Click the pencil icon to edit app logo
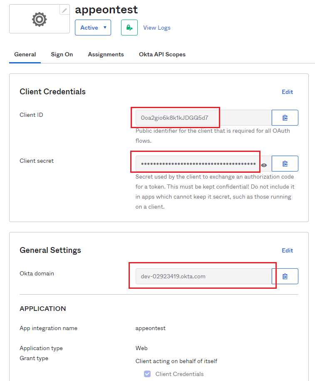The width and height of the screenshot is (315, 381). 64,10
